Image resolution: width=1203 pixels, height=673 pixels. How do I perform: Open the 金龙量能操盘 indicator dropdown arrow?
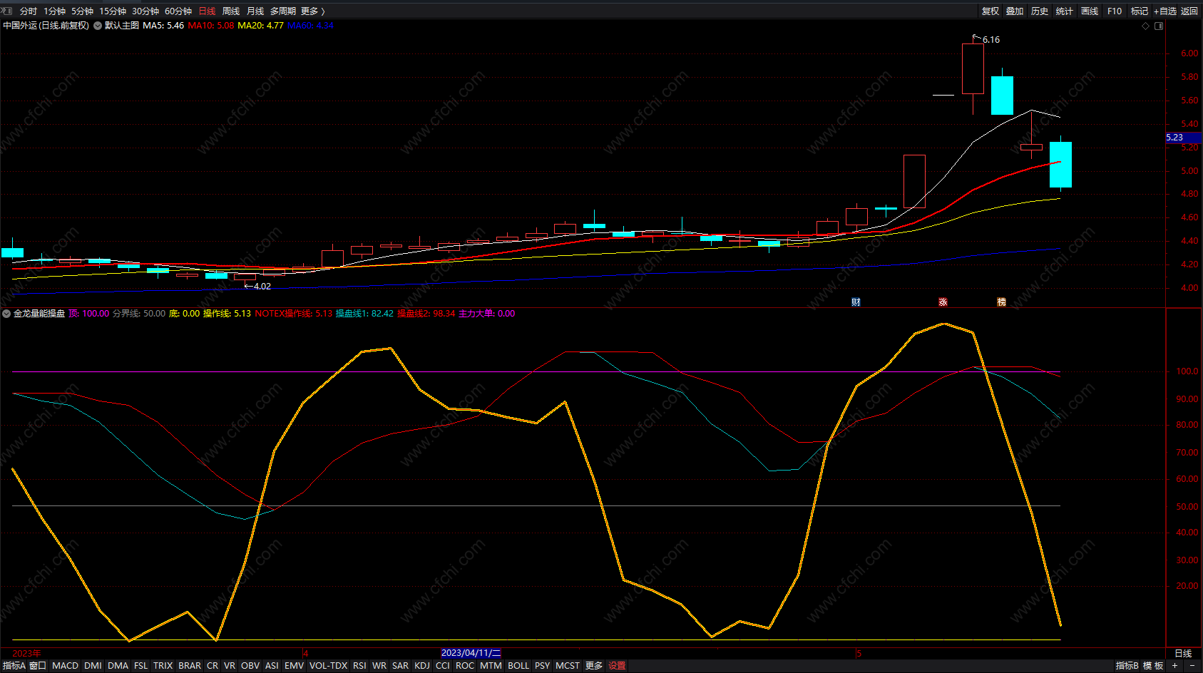pyautogui.click(x=6, y=314)
